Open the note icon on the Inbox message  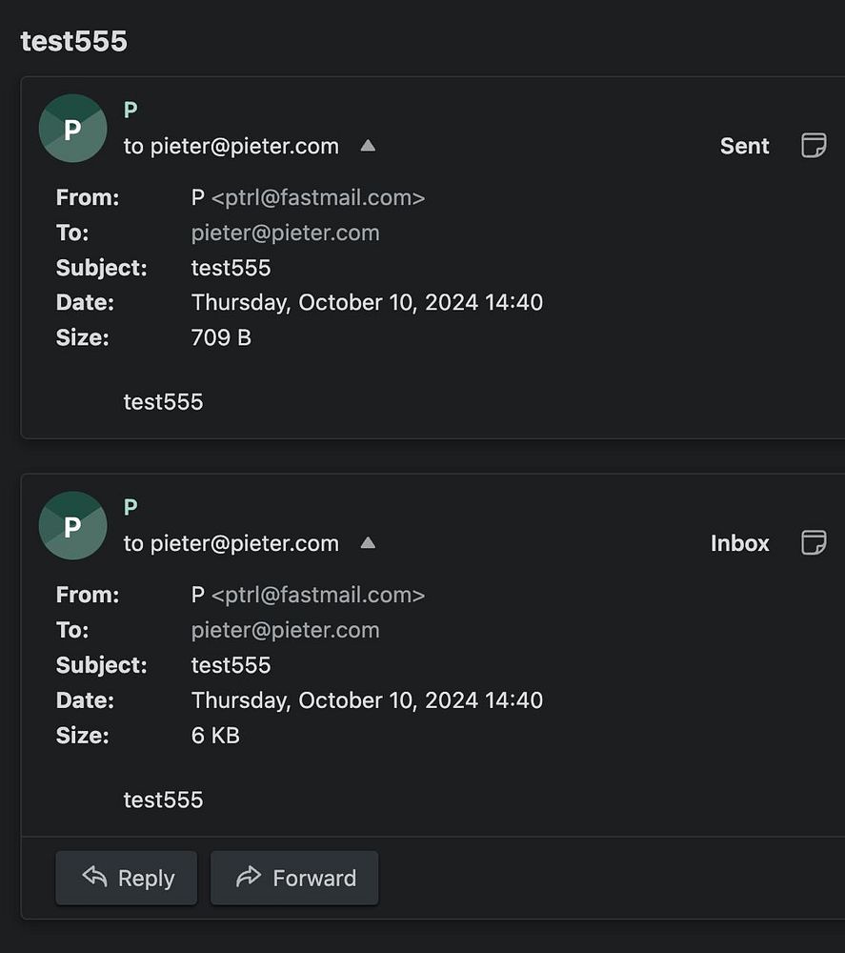[x=813, y=543]
